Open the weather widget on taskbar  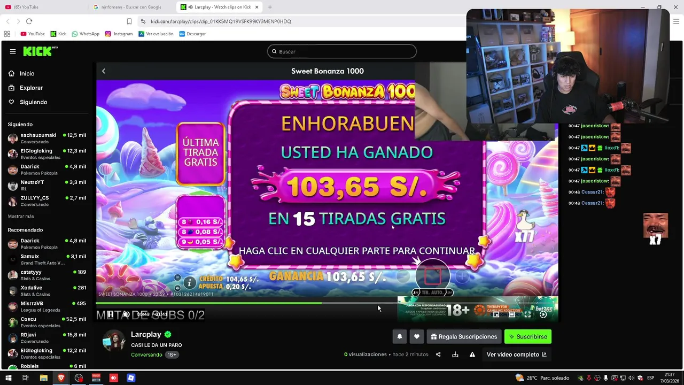pyautogui.click(x=542, y=378)
